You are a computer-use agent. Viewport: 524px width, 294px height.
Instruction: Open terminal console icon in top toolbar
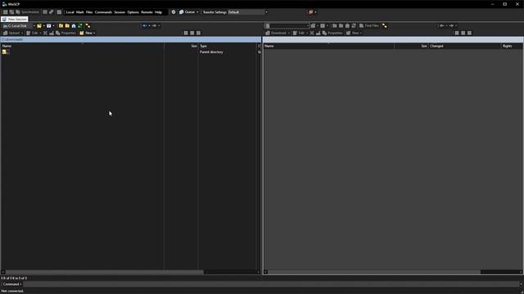click(x=45, y=12)
